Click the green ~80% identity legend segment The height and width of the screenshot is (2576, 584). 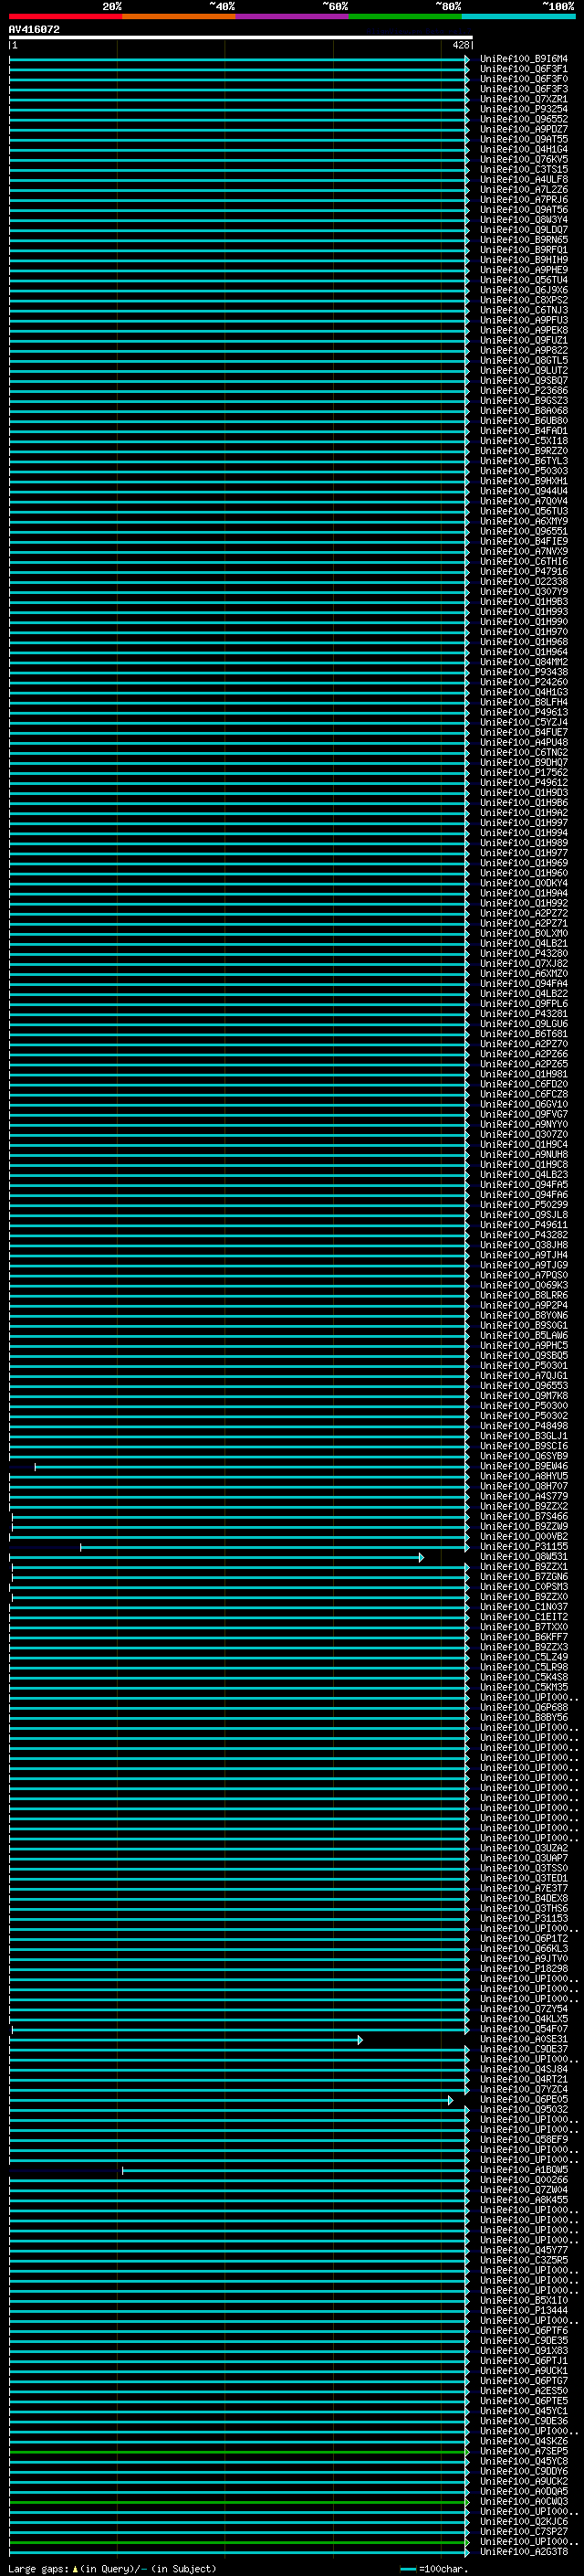pyautogui.click(x=405, y=16)
